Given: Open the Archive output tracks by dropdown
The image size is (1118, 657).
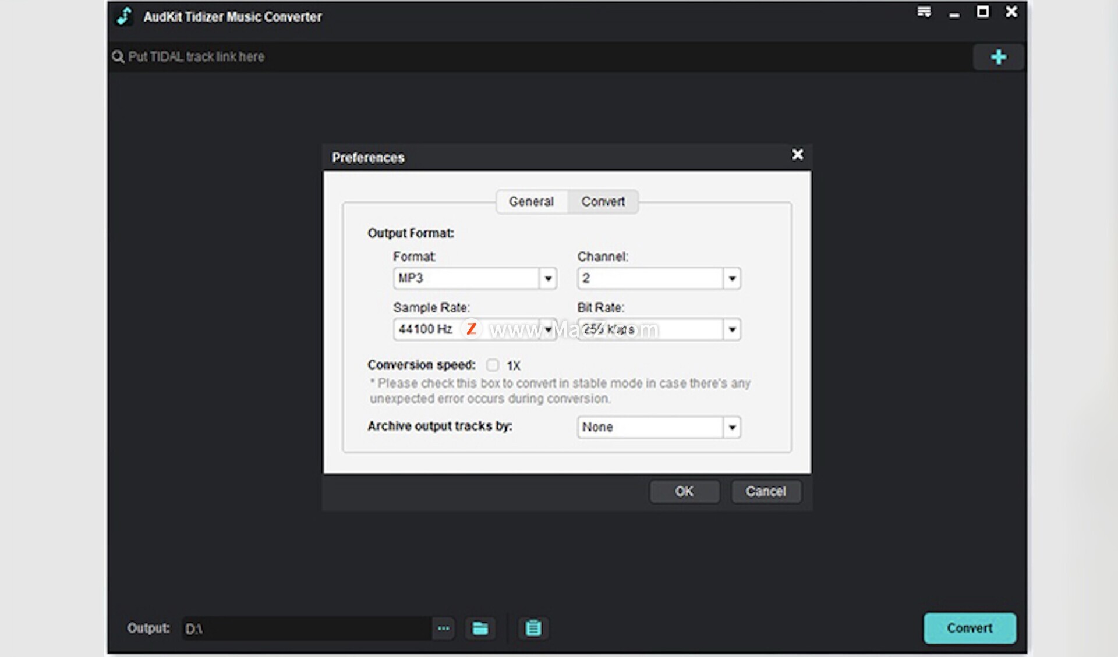Looking at the screenshot, I should tap(659, 427).
